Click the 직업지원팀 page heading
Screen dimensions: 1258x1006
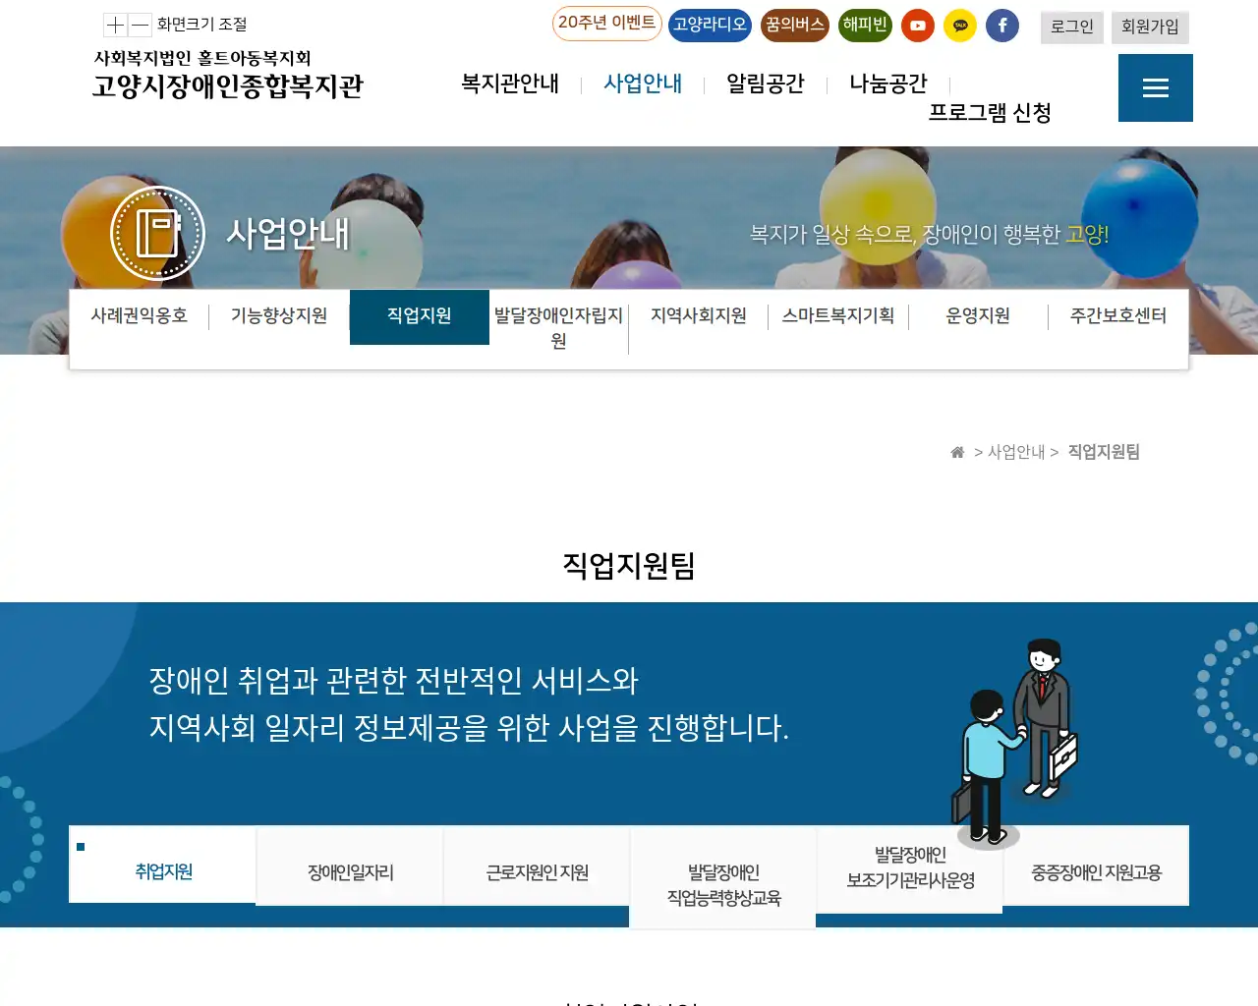coord(629,566)
